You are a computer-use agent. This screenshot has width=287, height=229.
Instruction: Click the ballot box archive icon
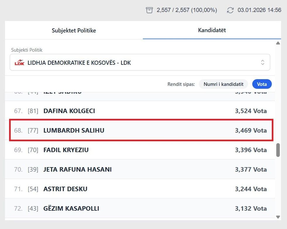(x=149, y=10)
